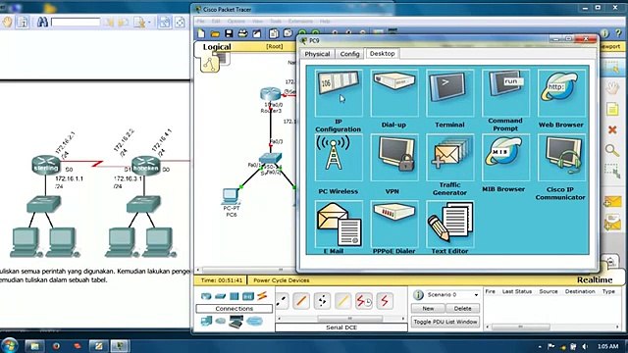Click Power Cycle Devices
Image resolution: width=628 pixels, height=353 pixels.
[282, 280]
